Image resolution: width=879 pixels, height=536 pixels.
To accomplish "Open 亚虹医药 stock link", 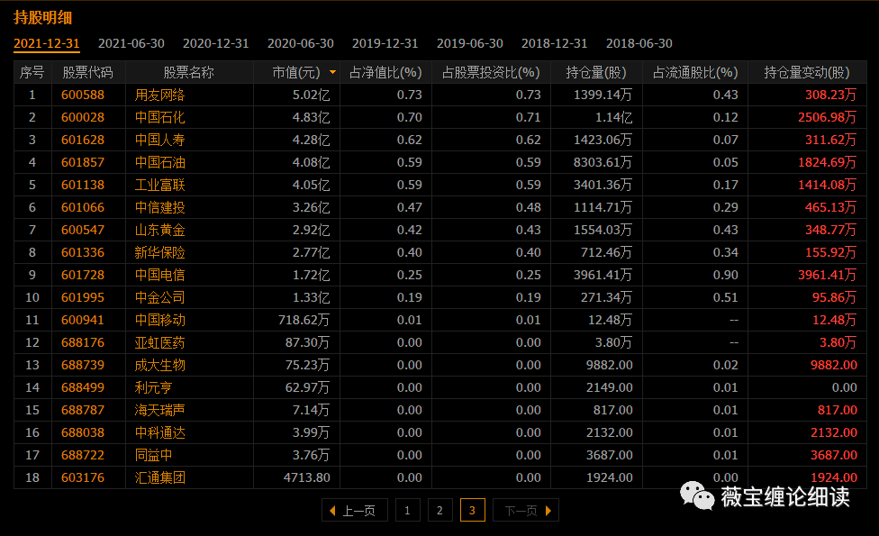I will pos(159,342).
